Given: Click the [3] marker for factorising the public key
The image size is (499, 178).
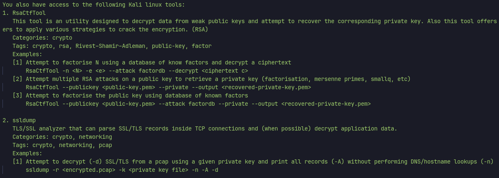Looking at the screenshot, I should pos(17,95).
